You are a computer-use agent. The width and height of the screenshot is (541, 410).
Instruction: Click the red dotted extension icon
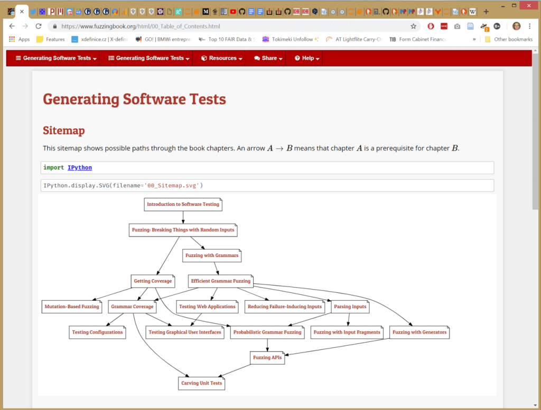point(443,25)
